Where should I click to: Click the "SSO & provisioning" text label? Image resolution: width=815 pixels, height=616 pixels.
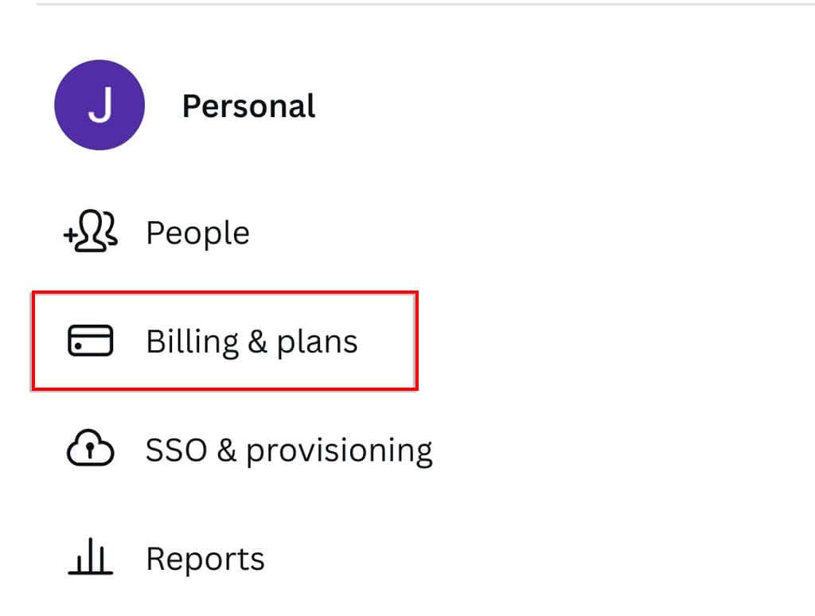click(x=289, y=450)
